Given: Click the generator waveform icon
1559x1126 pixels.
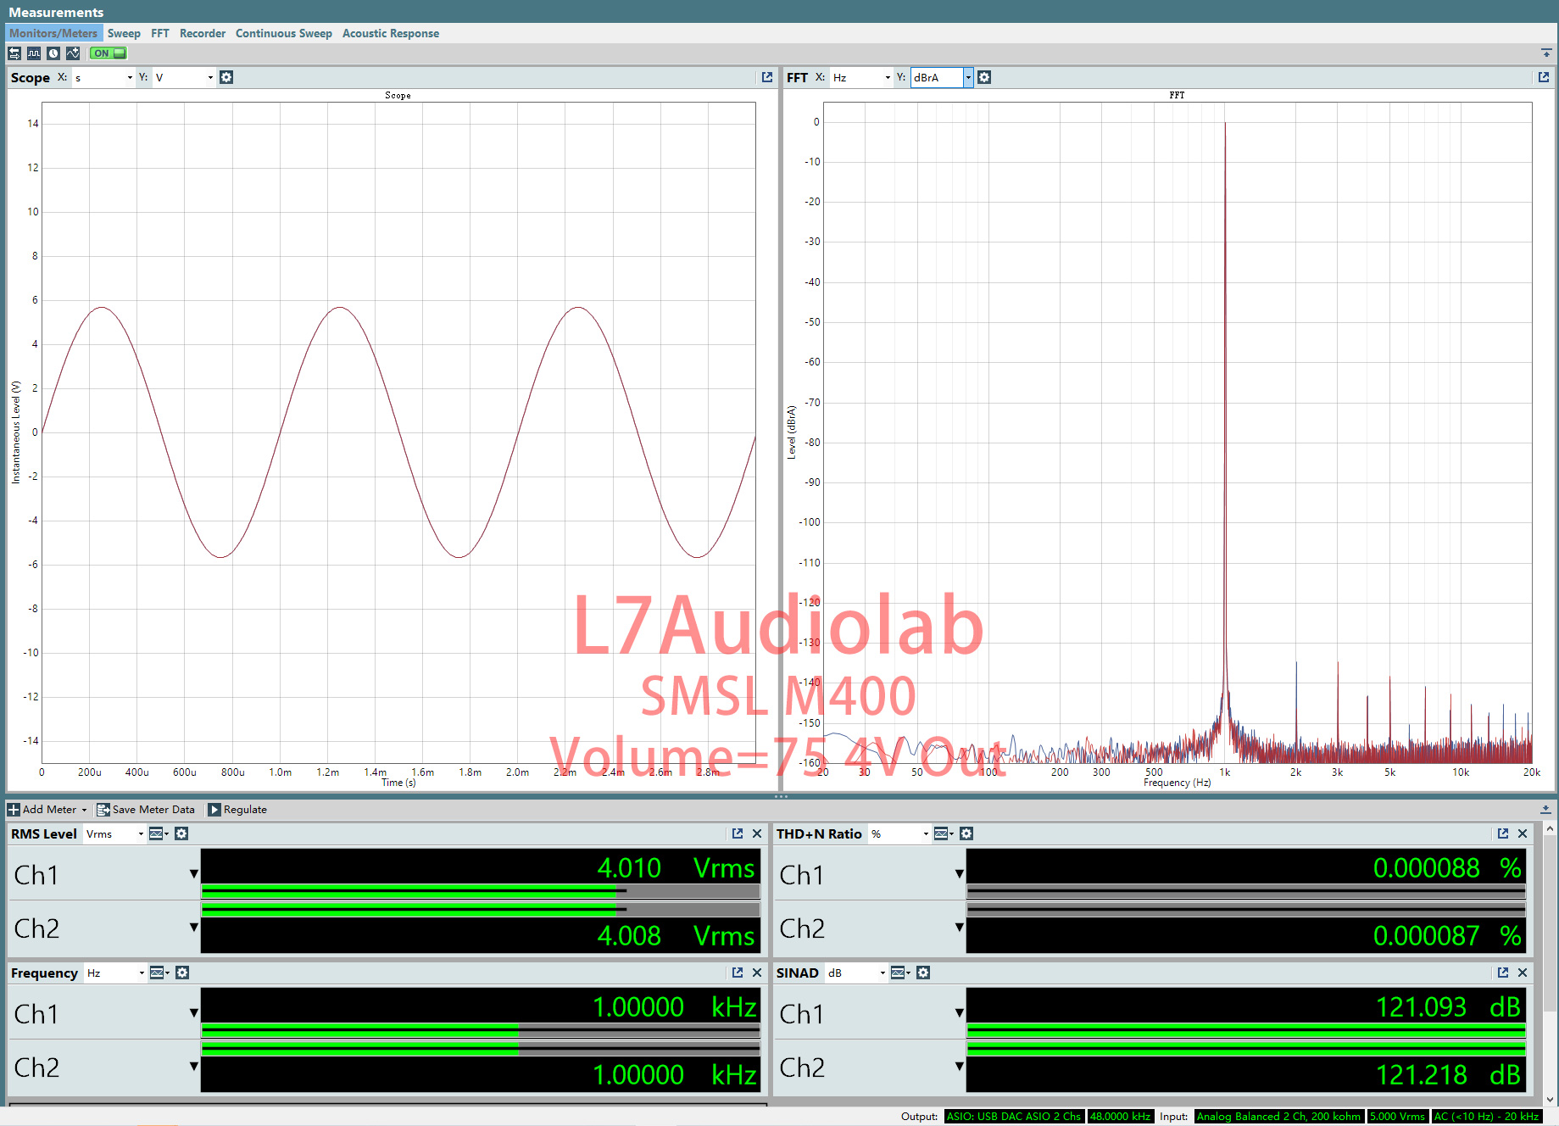Looking at the screenshot, I should (x=34, y=53).
